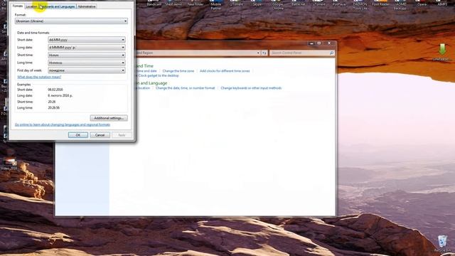
Task: Open the 'What does the notation mean?' link
Action: click(x=39, y=77)
